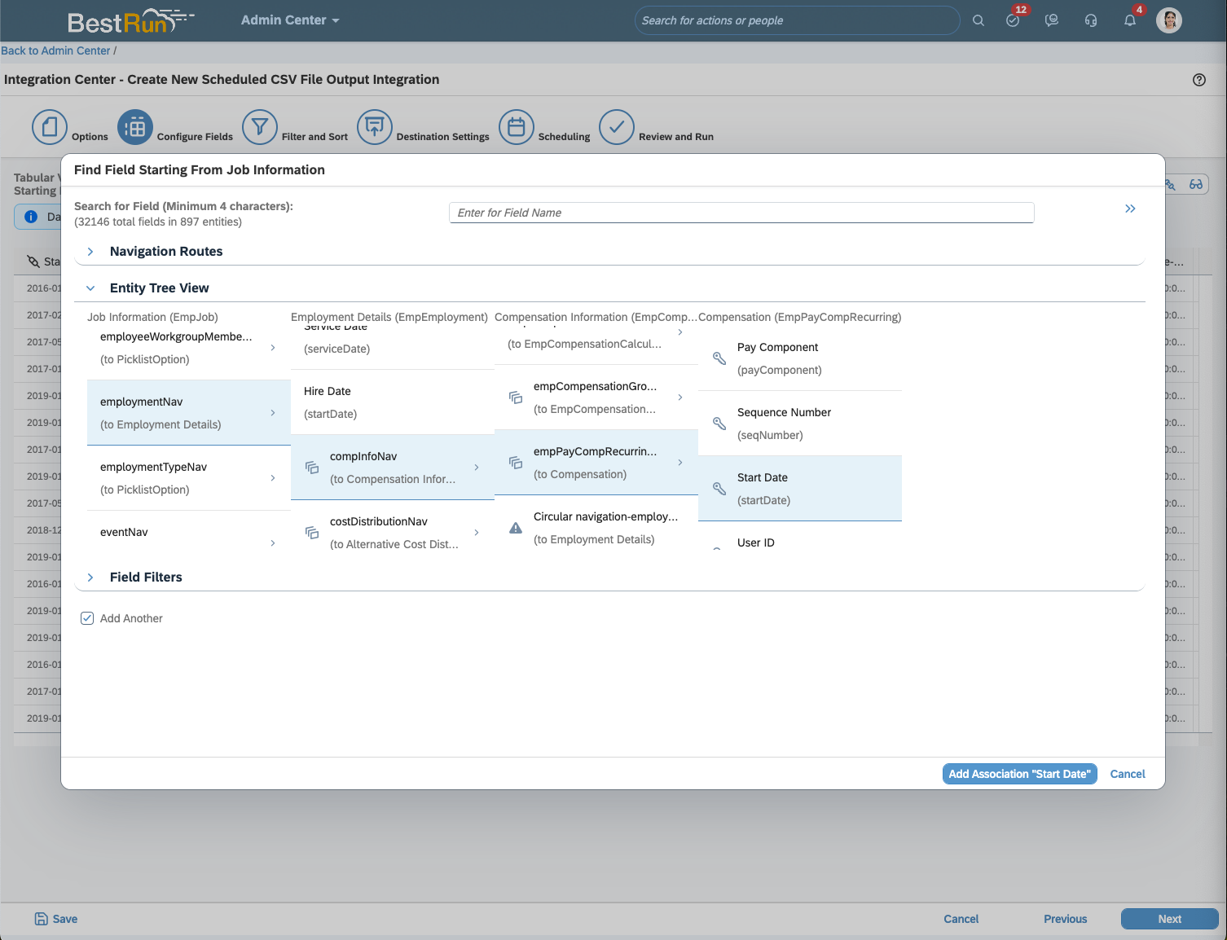1227x940 pixels.
Task: Click Add Association "Start Date" button
Action: [1019, 774]
